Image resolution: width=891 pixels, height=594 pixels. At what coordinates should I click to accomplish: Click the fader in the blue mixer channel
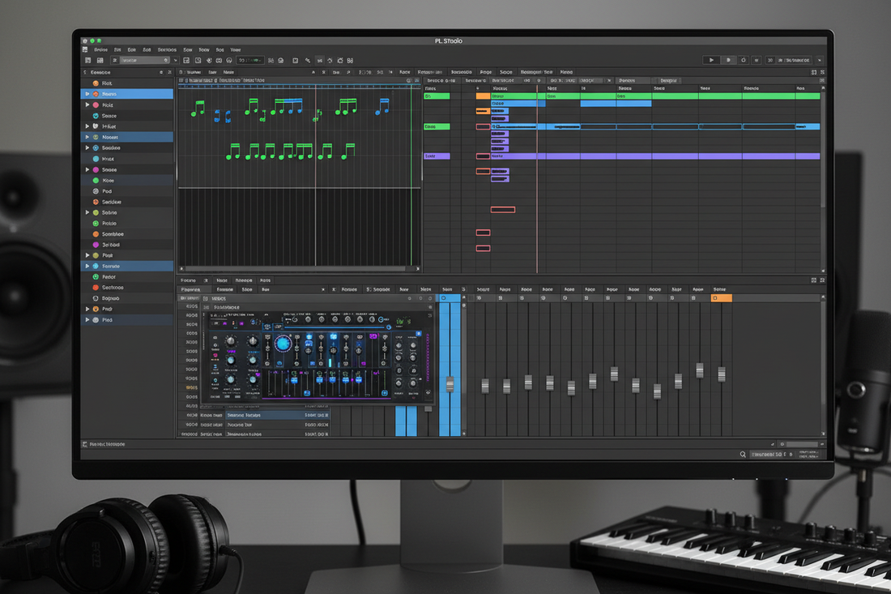coord(450,384)
